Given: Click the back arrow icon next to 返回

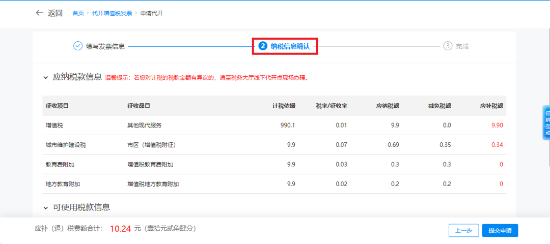Looking at the screenshot, I should (39, 13).
